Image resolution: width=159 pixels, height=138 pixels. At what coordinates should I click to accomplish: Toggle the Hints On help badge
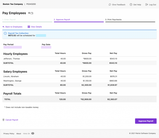click(x=33, y=134)
